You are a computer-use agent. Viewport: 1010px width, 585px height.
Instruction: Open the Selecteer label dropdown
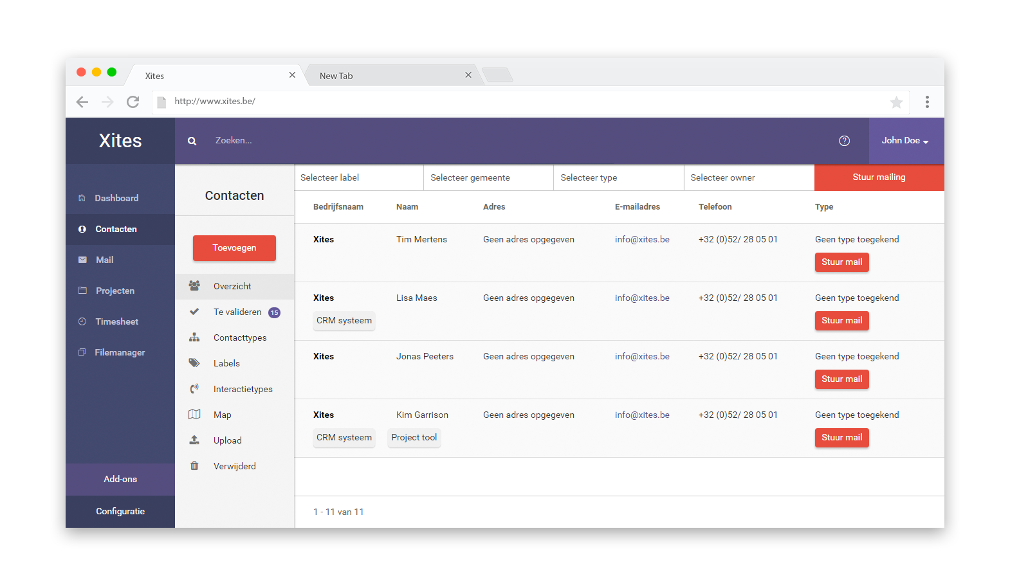359,177
